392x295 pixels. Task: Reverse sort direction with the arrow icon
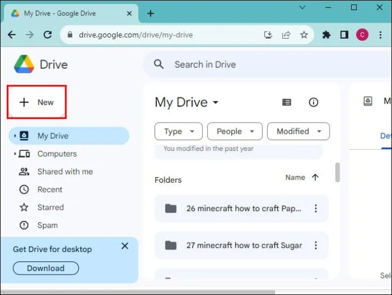315,177
